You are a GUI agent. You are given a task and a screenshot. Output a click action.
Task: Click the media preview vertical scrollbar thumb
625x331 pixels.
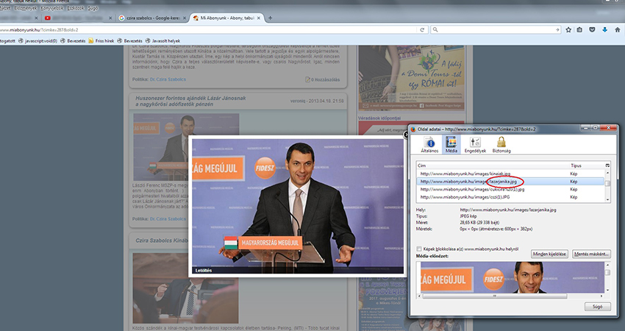(x=607, y=273)
